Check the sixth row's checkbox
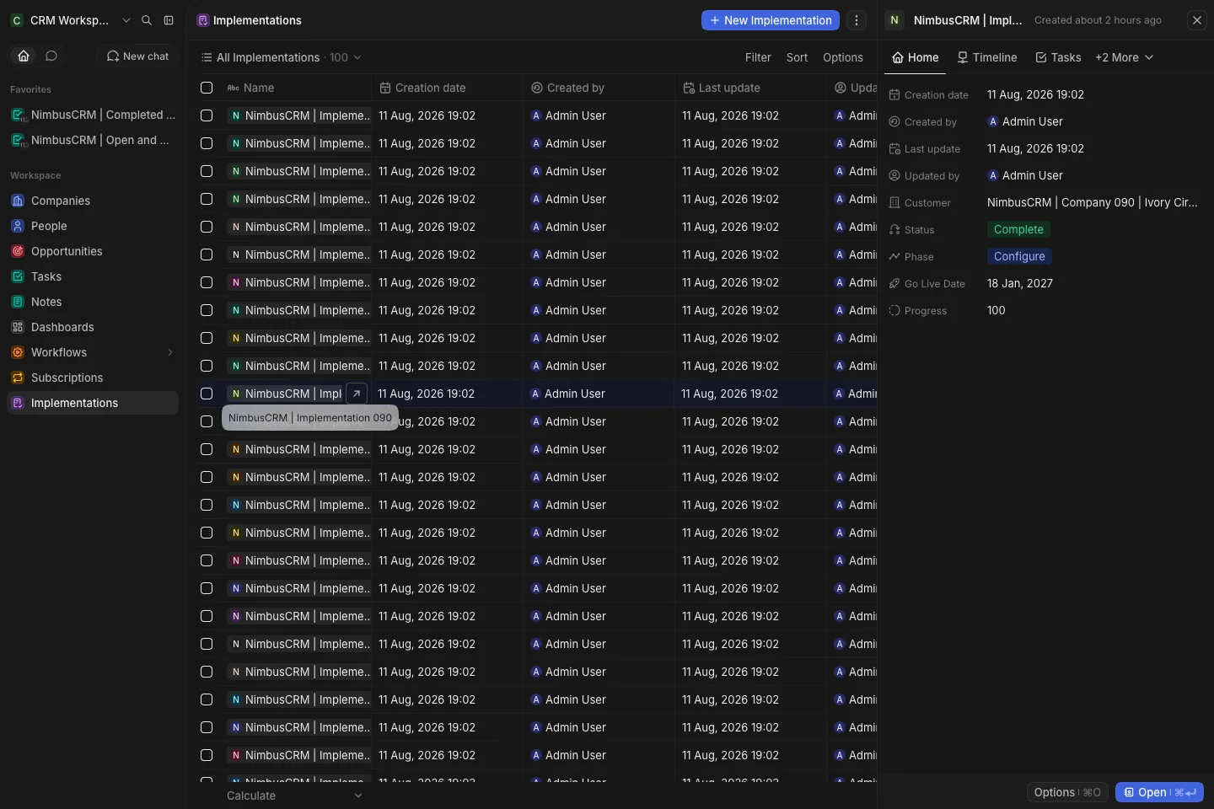 [207, 254]
